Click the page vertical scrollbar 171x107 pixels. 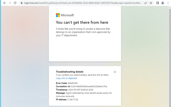tap(170, 58)
